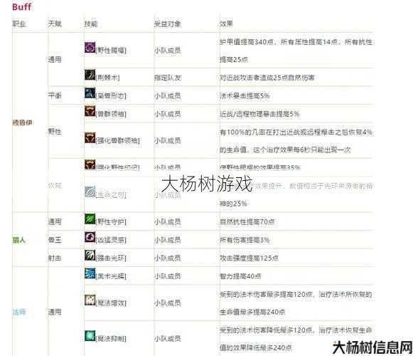Click the effect text 攻击强度提高125点
The height and width of the screenshot is (356, 413).
point(250,258)
